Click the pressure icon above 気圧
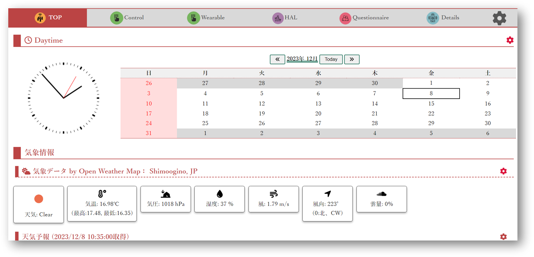Screen dimensions: 534x257 pyautogui.click(x=165, y=194)
